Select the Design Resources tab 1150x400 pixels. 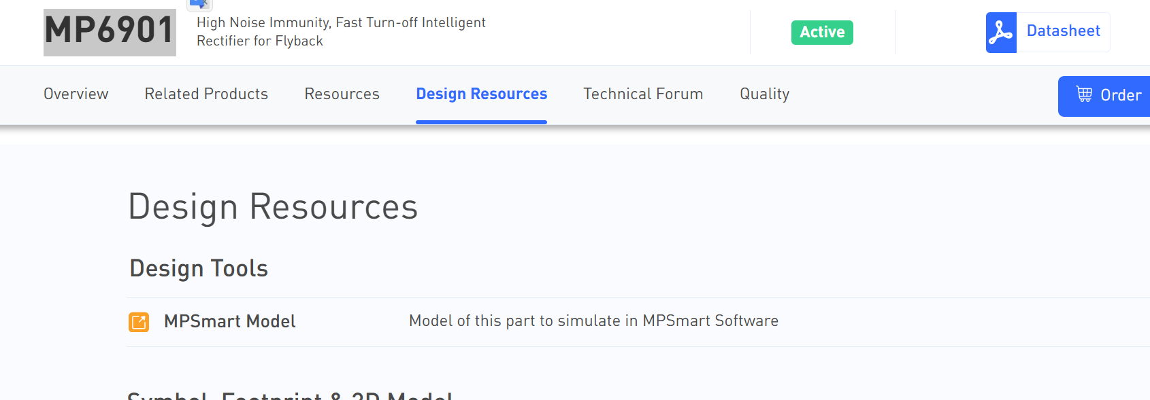(482, 94)
